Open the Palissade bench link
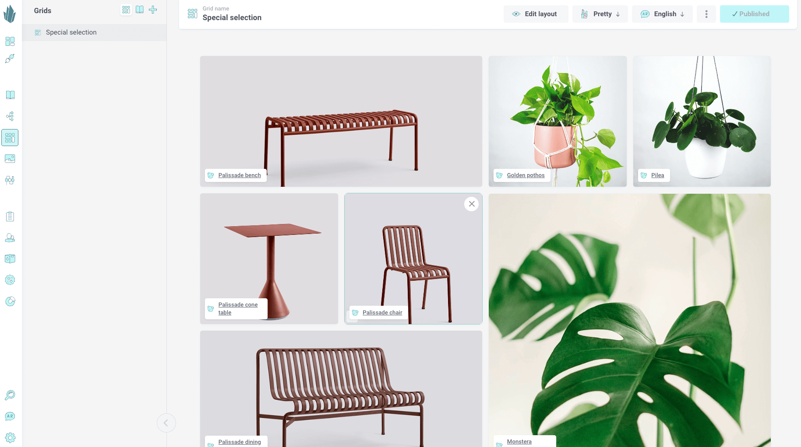This screenshot has height=447, width=801. (240, 175)
